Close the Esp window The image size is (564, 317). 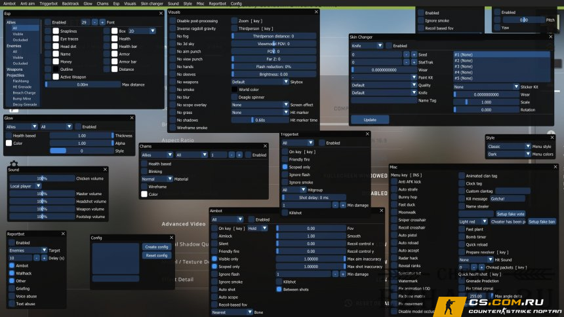point(161,13)
